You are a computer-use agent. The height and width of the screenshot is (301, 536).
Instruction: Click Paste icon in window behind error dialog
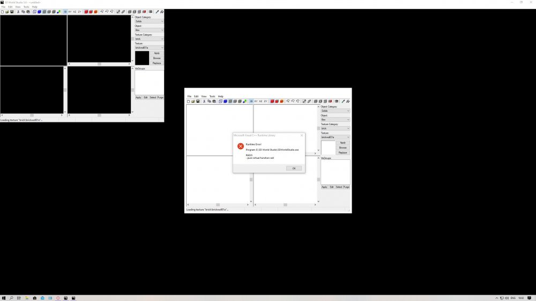pos(214,101)
